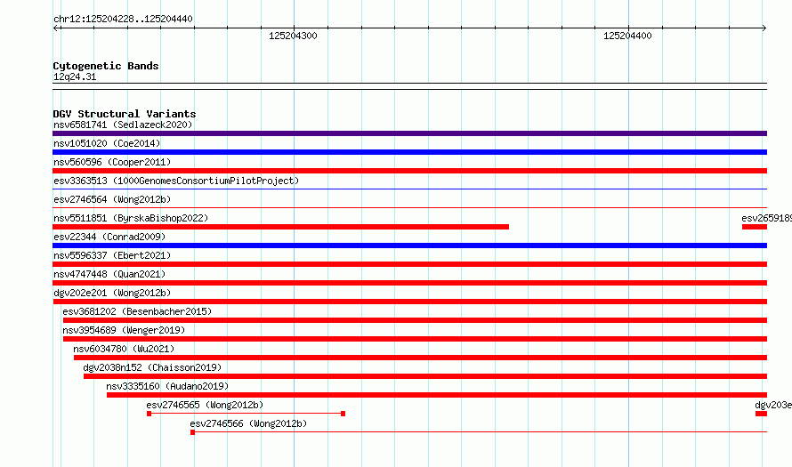Open esv2746566 (Wong2012b) variant label
This screenshot has width=792, height=467.
tap(248, 423)
